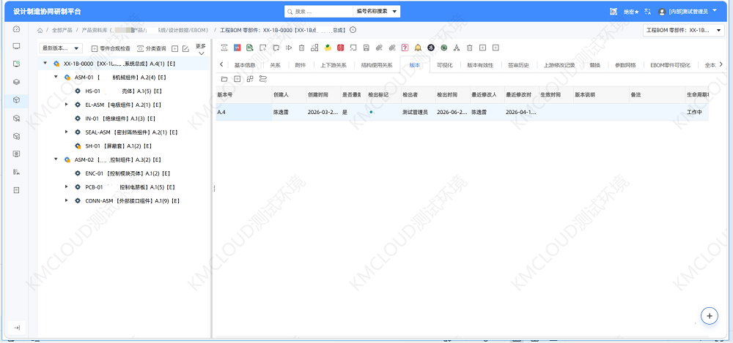
Task: Open the 结构使用关系 tab
Action: pos(377,65)
